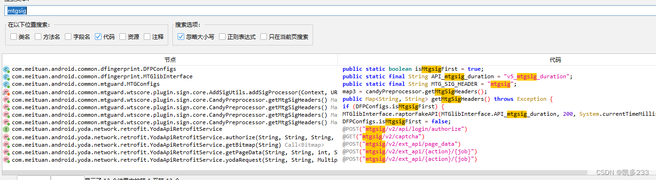Click the 节点 (node) column header

[170, 60]
